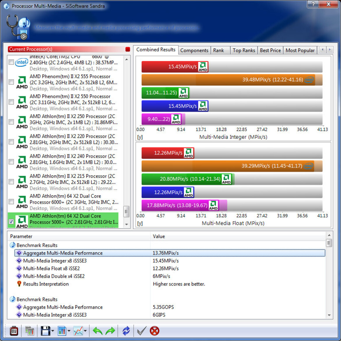Click processor list scrollbar up arrow
The width and height of the screenshot is (341, 341).
click(x=126, y=59)
